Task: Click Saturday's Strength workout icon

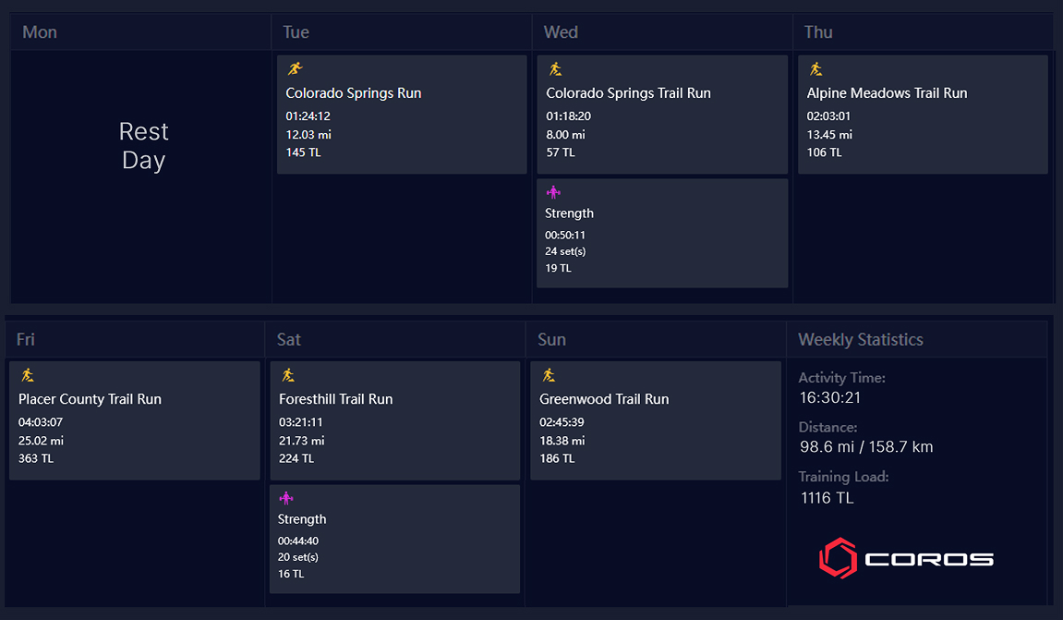Action: [x=286, y=498]
